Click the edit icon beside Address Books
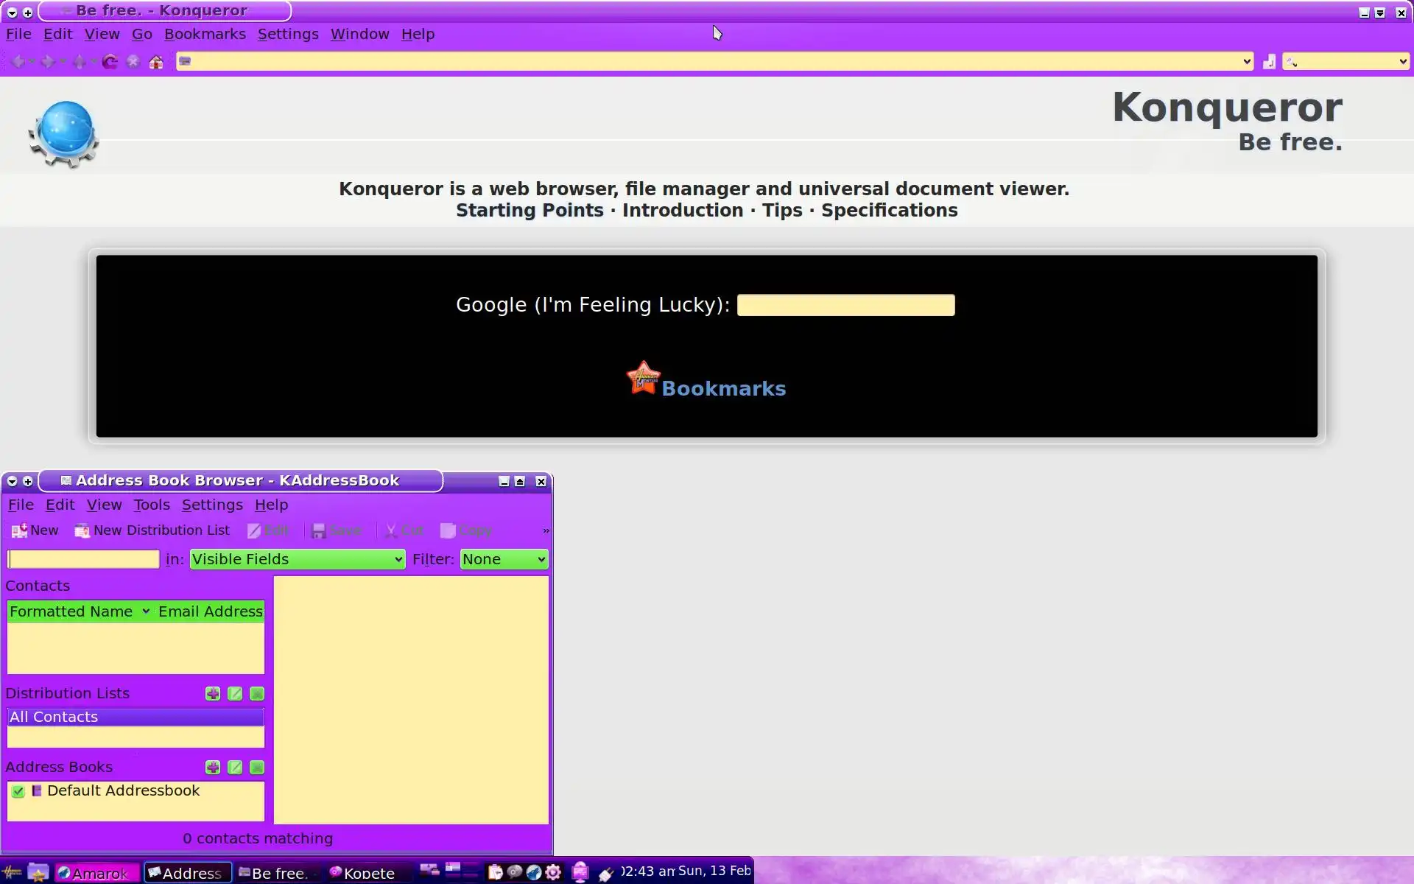This screenshot has height=884, width=1414. [235, 768]
